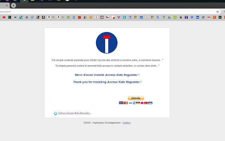
Task: Open the black C logo bookmark
Action: coord(102,17)
